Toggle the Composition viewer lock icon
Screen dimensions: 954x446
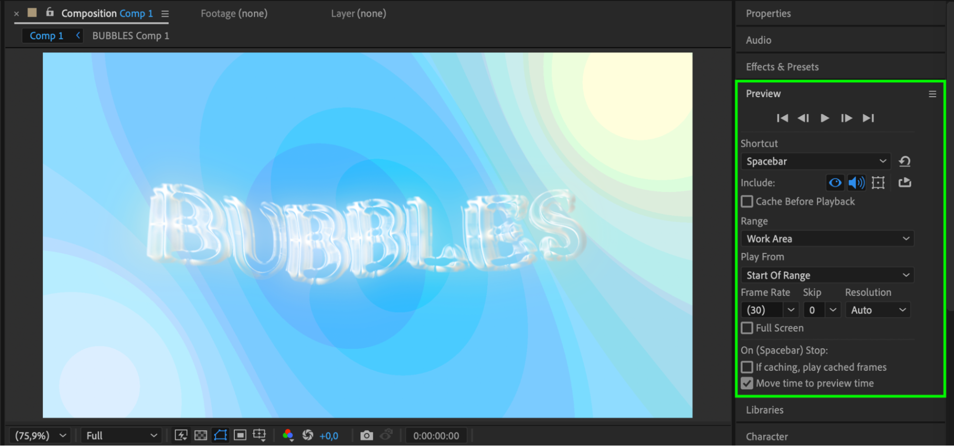50,12
